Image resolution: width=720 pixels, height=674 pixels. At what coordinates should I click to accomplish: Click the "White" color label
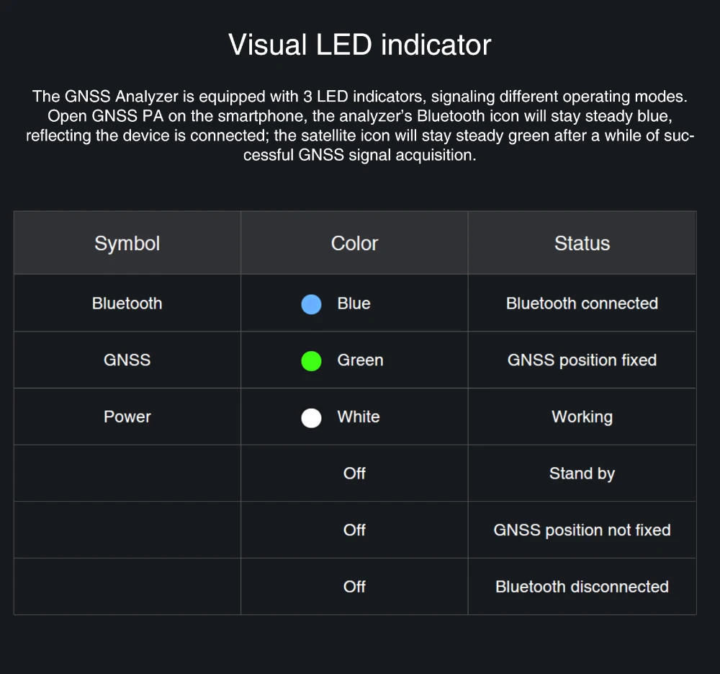[x=359, y=417]
